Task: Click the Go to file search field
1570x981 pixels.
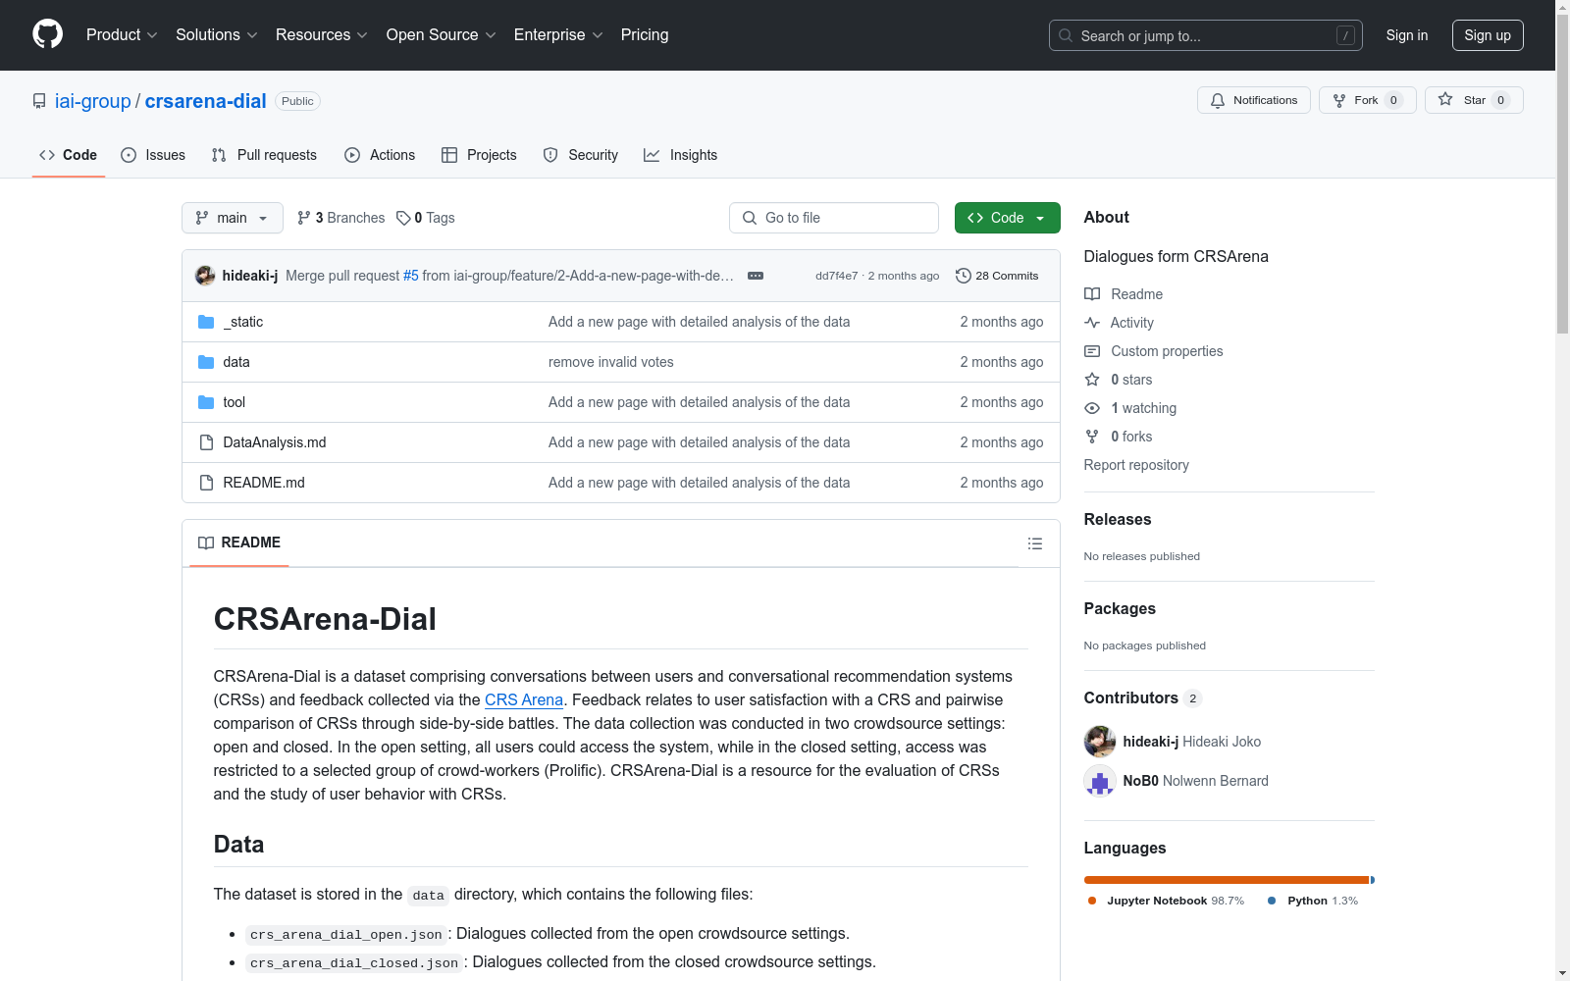Action: [x=834, y=218]
